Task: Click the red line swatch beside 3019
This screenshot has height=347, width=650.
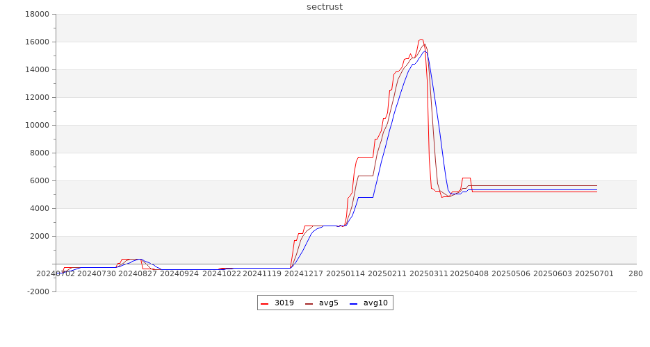Action: [x=265, y=303]
